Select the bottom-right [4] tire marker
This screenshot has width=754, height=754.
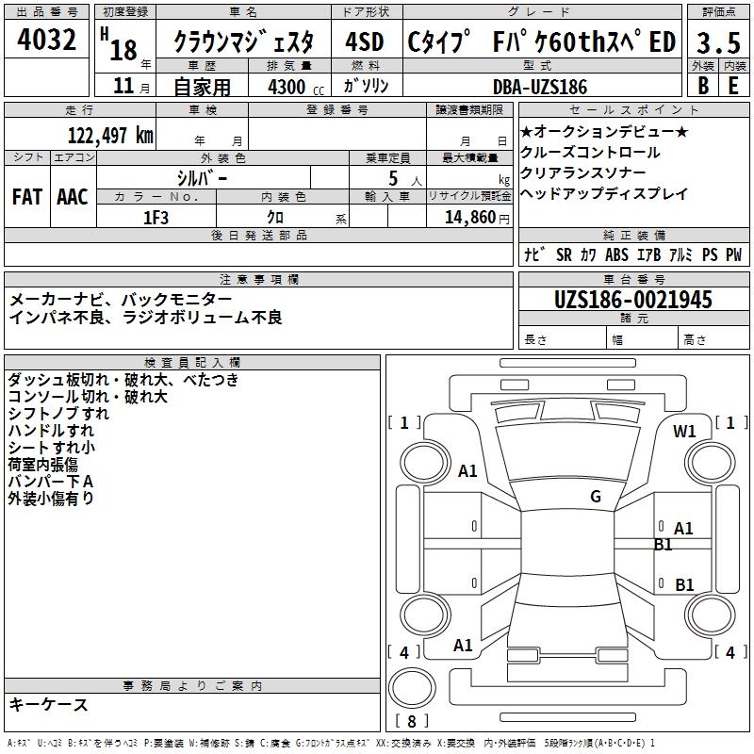[729, 652]
